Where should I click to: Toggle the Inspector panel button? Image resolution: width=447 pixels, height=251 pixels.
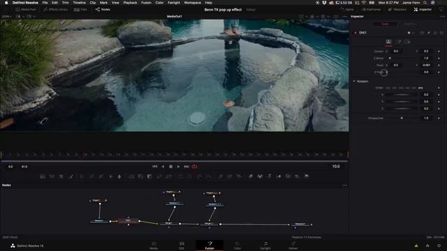423,9
